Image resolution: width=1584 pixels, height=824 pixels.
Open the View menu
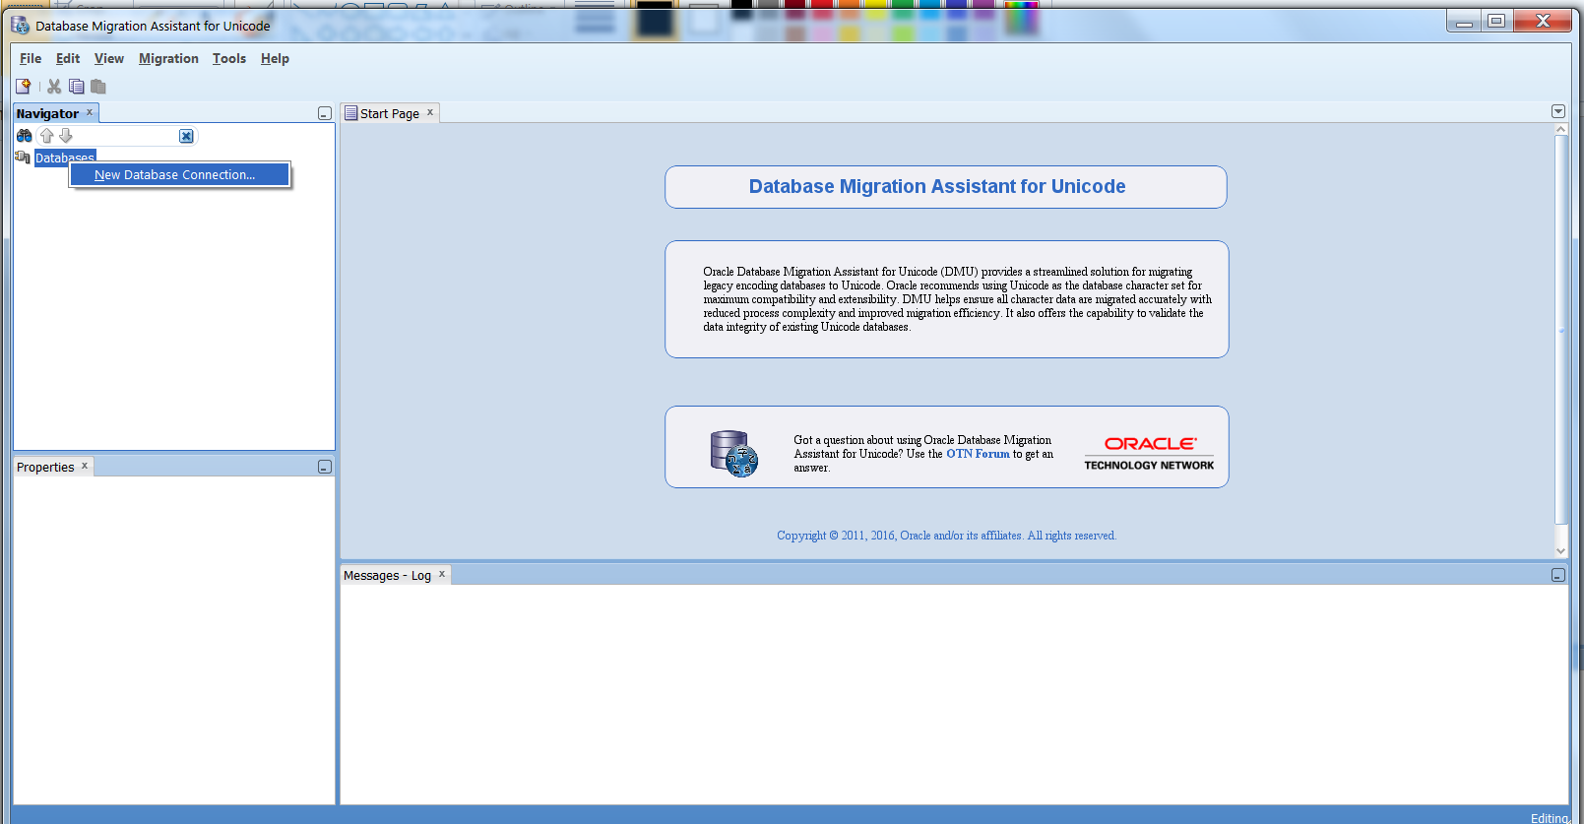(x=109, y=58)
